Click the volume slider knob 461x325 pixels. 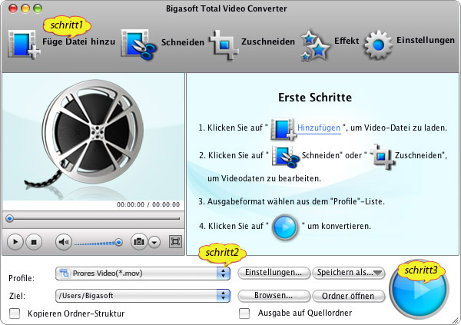pos(119,242)
